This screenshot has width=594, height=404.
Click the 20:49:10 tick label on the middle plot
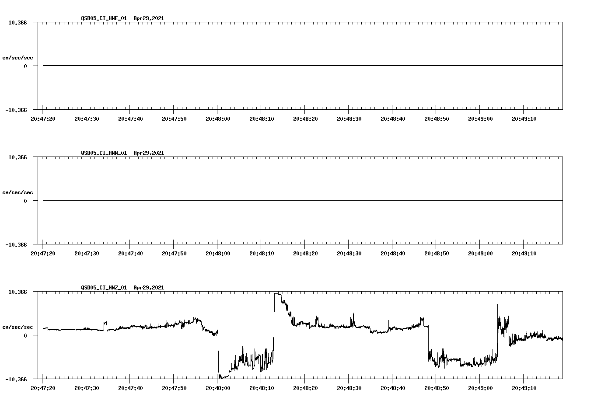[525, 253]
